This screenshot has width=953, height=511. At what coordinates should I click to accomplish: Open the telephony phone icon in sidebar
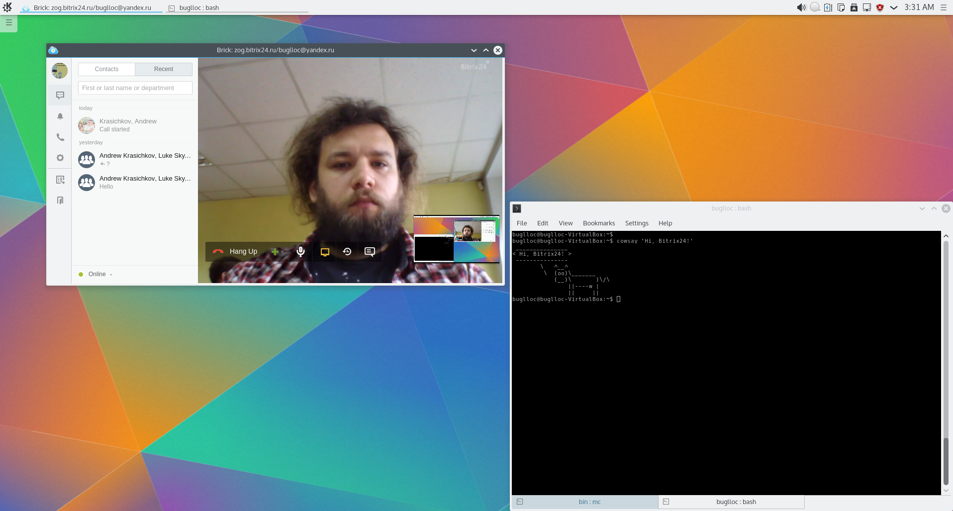(x=60, y=137)
